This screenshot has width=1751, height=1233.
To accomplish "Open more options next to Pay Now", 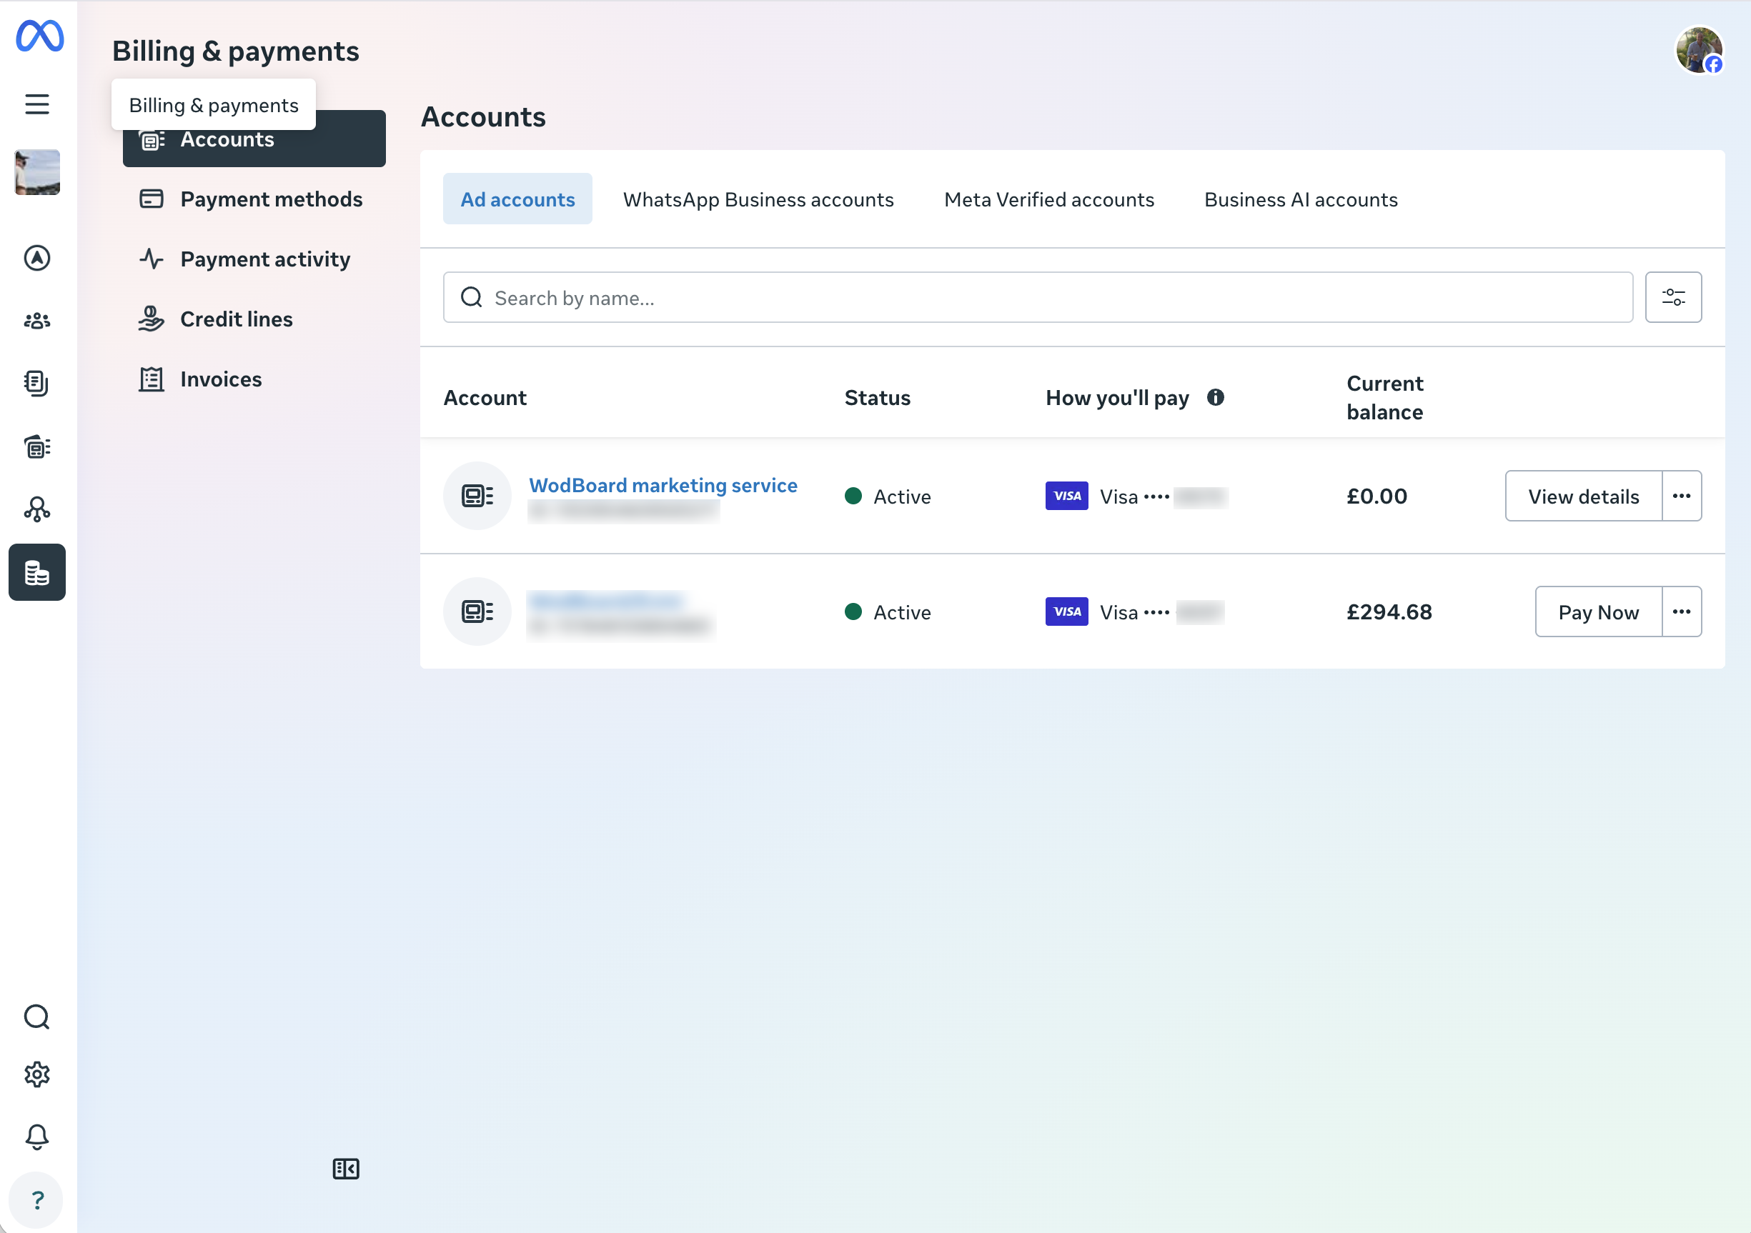I will pos(1682,612).
